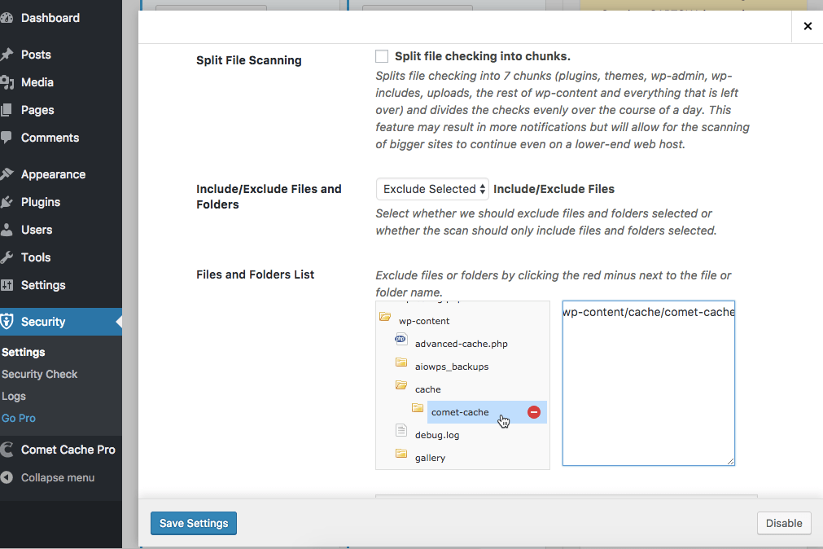The image size is (823, 549).
Task: Click the Disable button
Action: click(784, 523)
